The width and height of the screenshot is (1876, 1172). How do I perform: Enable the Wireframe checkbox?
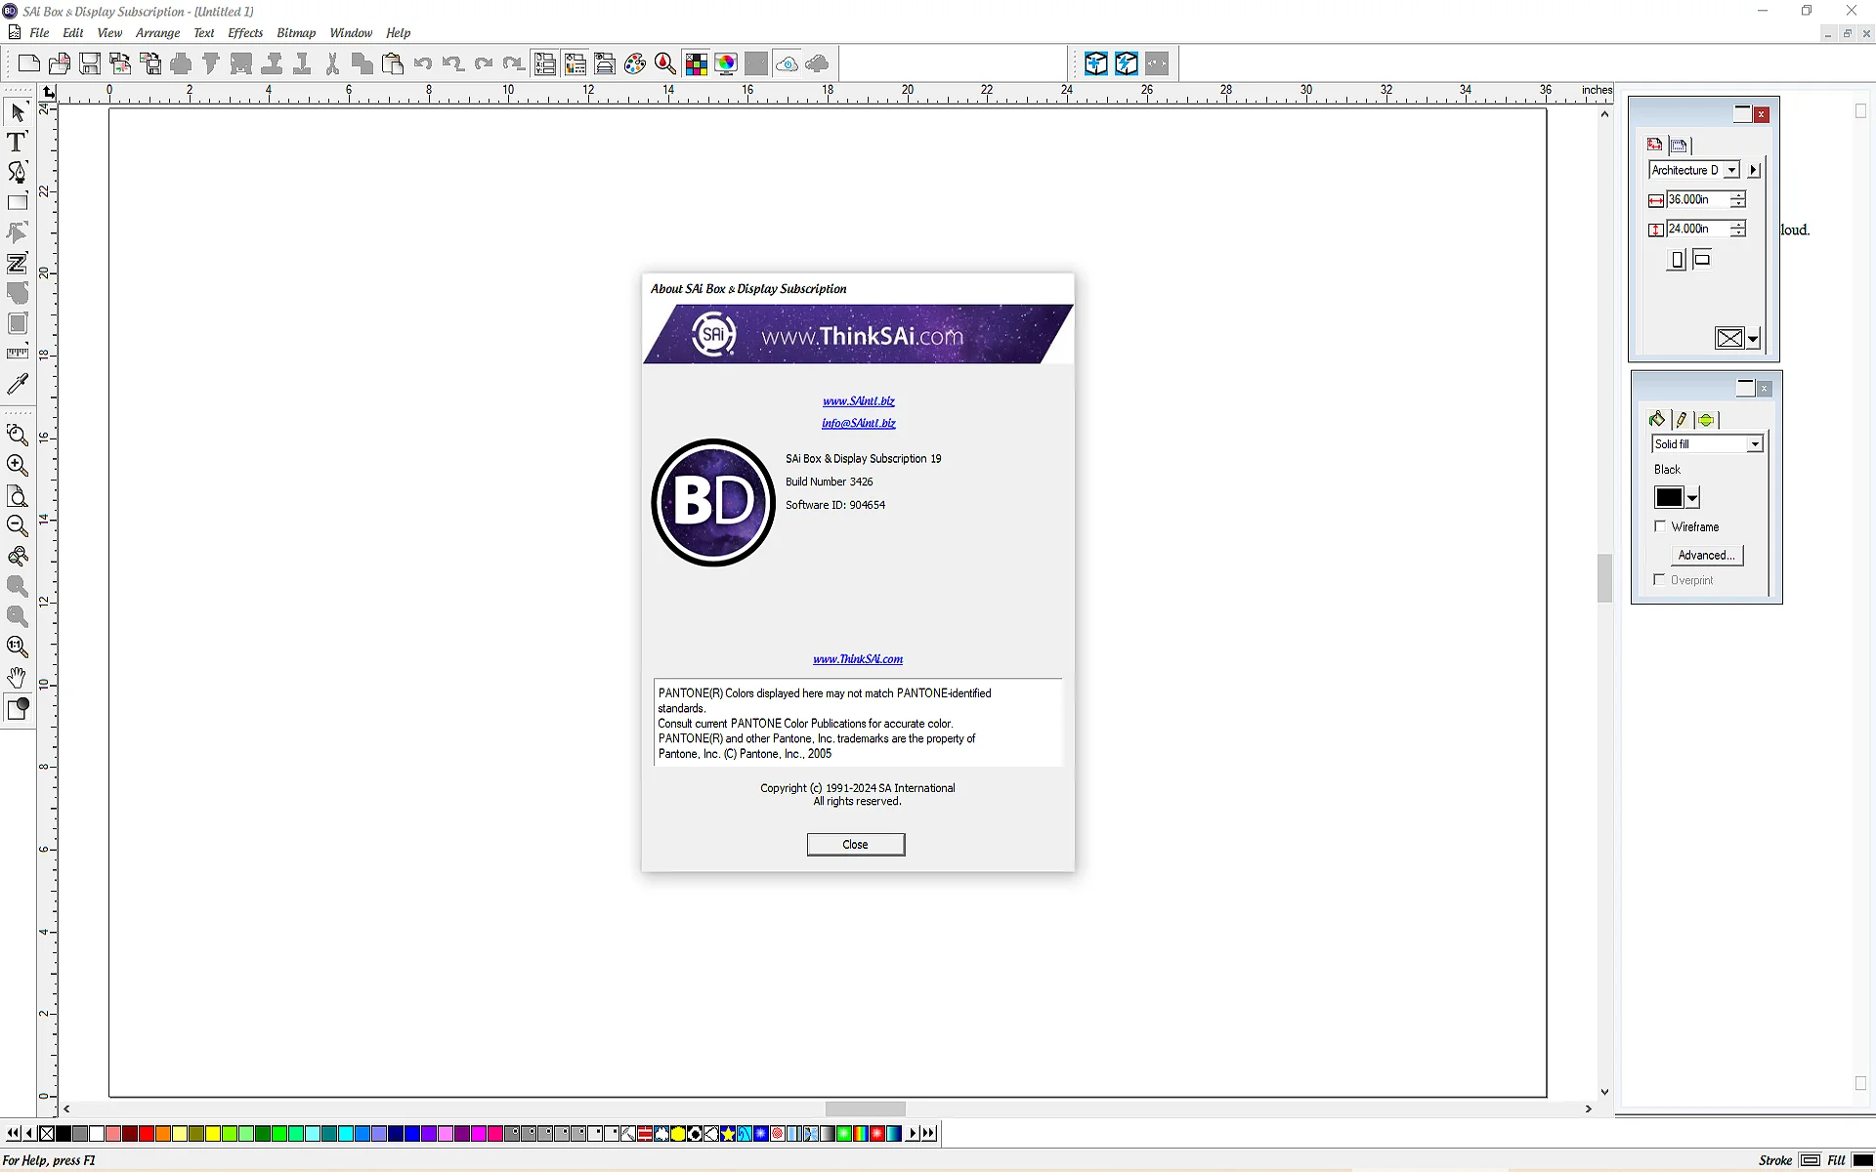click(1660, 526)
